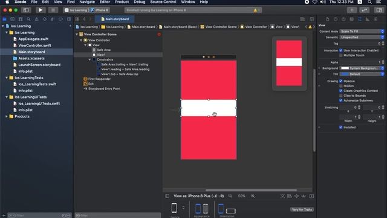Screen dimensions: 387x218
Task: Toggle the Opaque checkbox
Action: coord(341,81)
